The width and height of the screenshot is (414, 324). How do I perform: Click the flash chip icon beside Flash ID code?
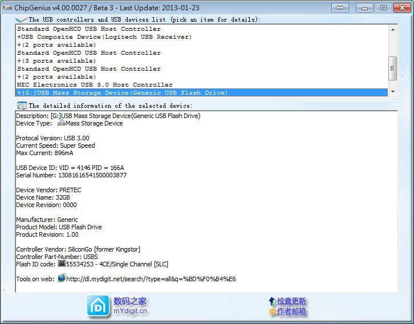click(x=62, y=264)
